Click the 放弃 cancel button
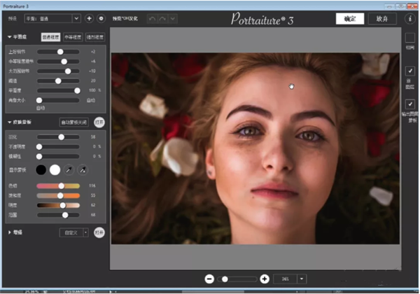 coord(381,19)
